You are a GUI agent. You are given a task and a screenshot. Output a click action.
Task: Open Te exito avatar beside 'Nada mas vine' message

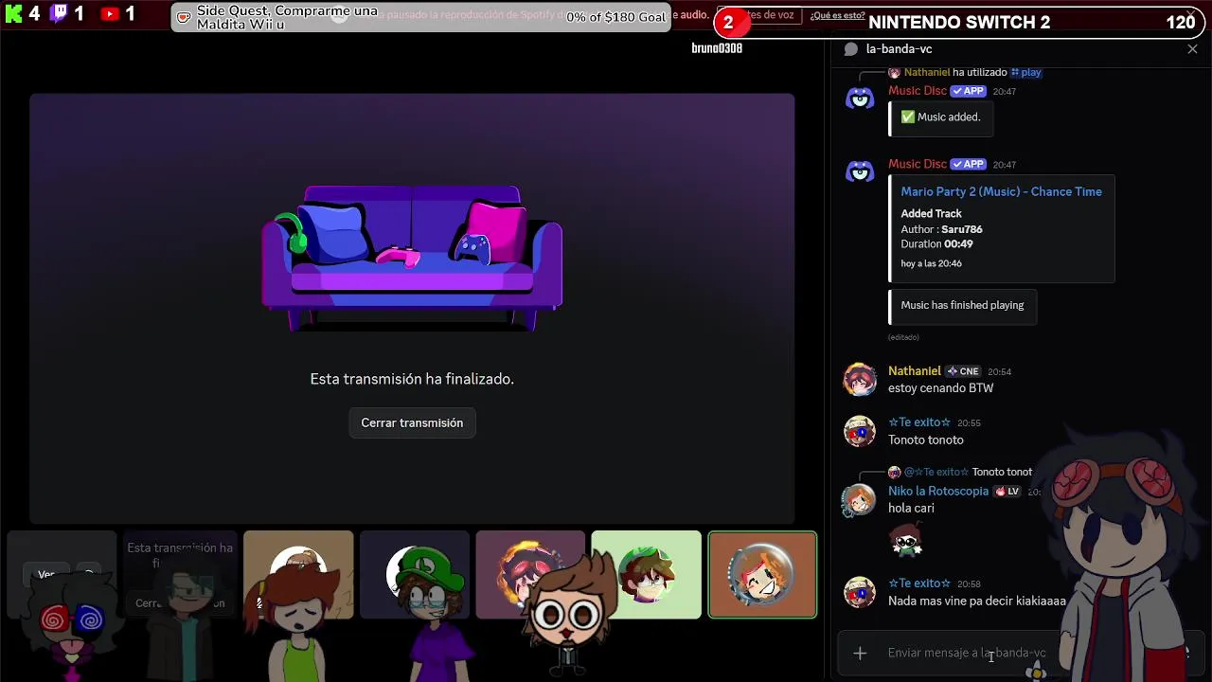(860, 591)
